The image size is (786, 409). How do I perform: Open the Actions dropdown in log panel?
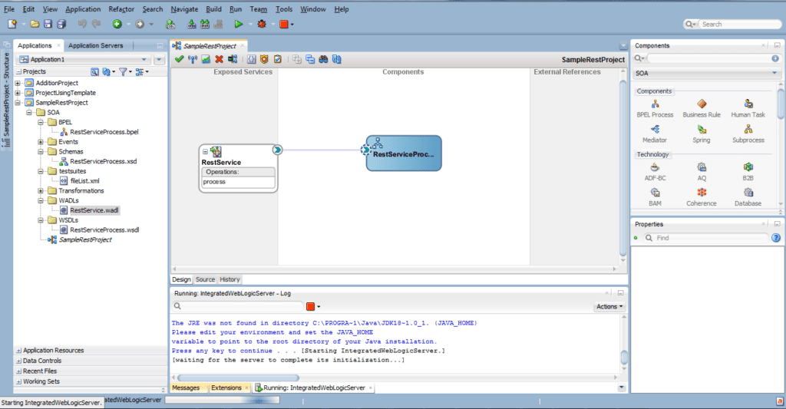pos(609,306)
